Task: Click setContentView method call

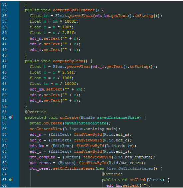Action: point(46,129)
